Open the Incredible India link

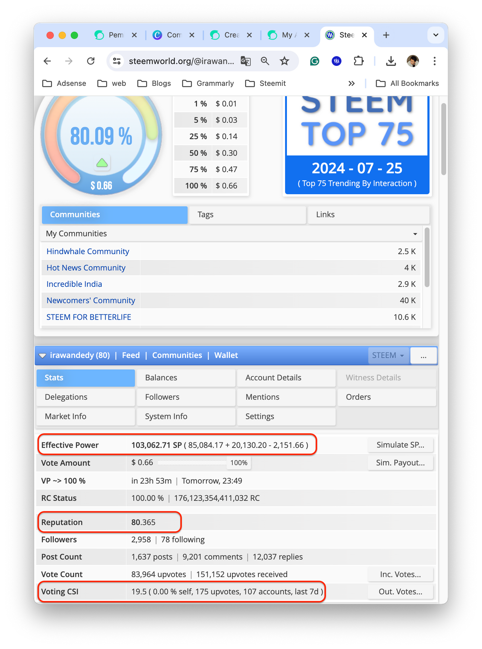coord(74,284)
